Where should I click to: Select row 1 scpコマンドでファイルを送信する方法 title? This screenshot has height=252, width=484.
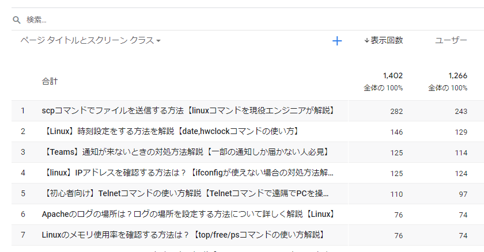pyautogui.click(x=188, y=110)
